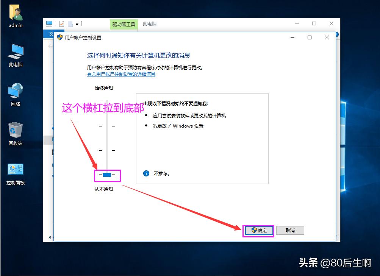Confirm settings with the 确定 button
Viewport: 380px width, 276px height.
(258, 230)
